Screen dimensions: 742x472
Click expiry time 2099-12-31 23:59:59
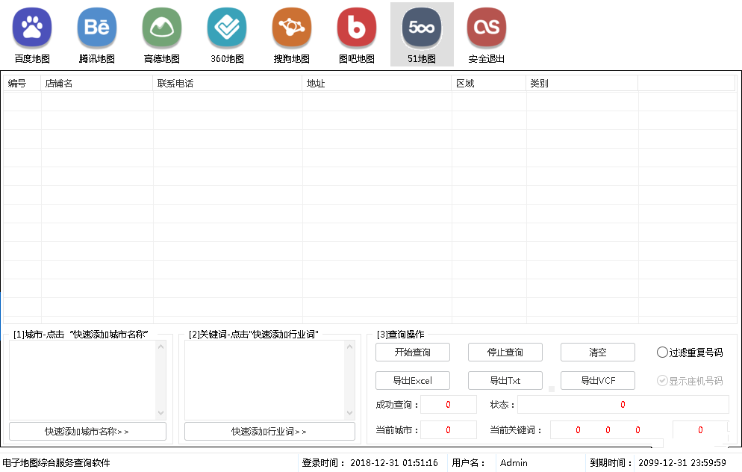click(682, 463)
